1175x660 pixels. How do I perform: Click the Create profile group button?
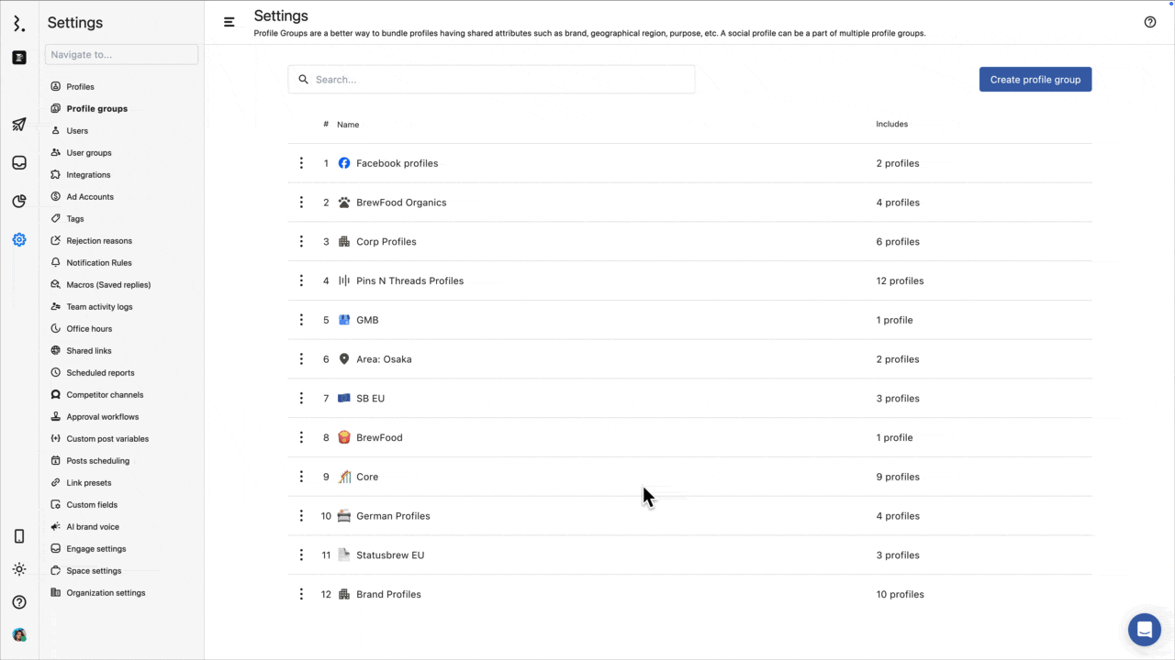click(1035, 80)
